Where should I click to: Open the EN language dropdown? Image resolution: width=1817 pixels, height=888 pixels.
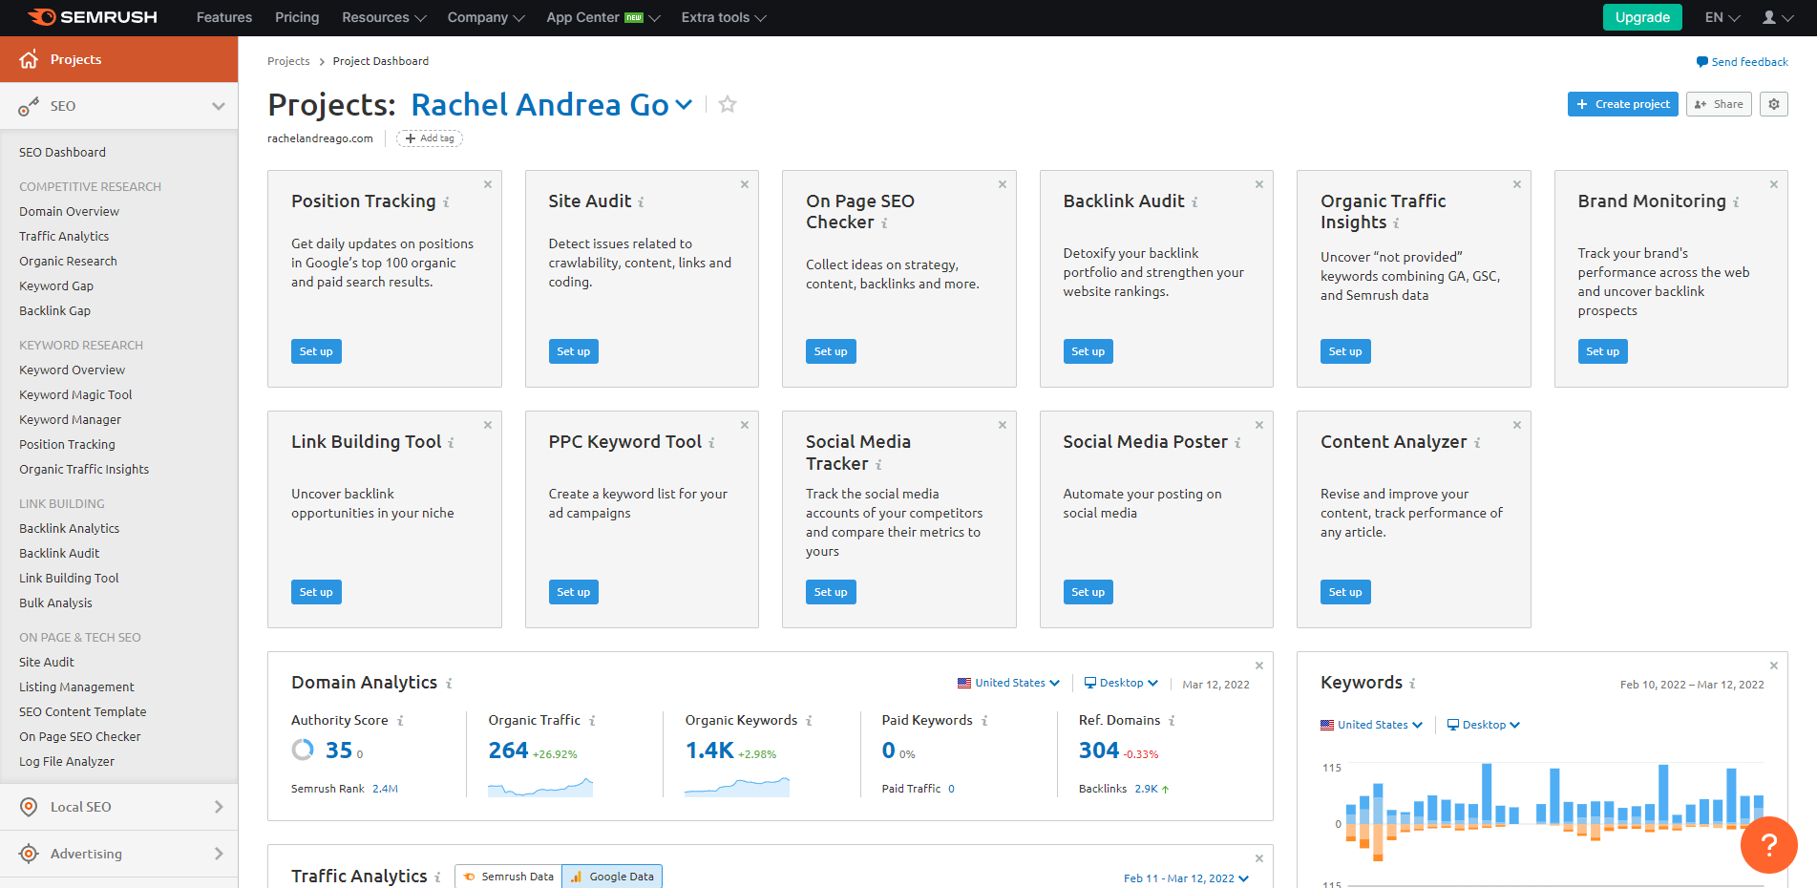(1722, 17)
